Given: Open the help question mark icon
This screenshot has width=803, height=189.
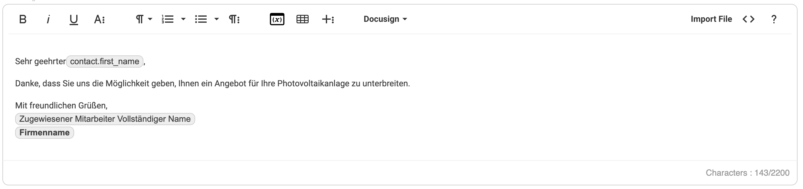Looking at the screenshot, I should click(x=774, y=19).
